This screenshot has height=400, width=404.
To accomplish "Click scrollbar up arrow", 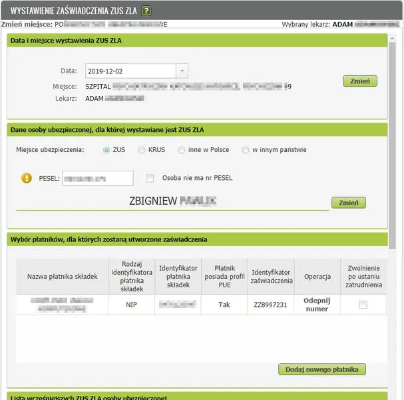I will pyautogui.click(x=392, y=39).
